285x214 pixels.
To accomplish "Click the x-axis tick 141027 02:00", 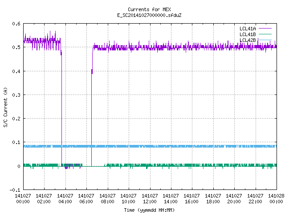I will 44,198.
